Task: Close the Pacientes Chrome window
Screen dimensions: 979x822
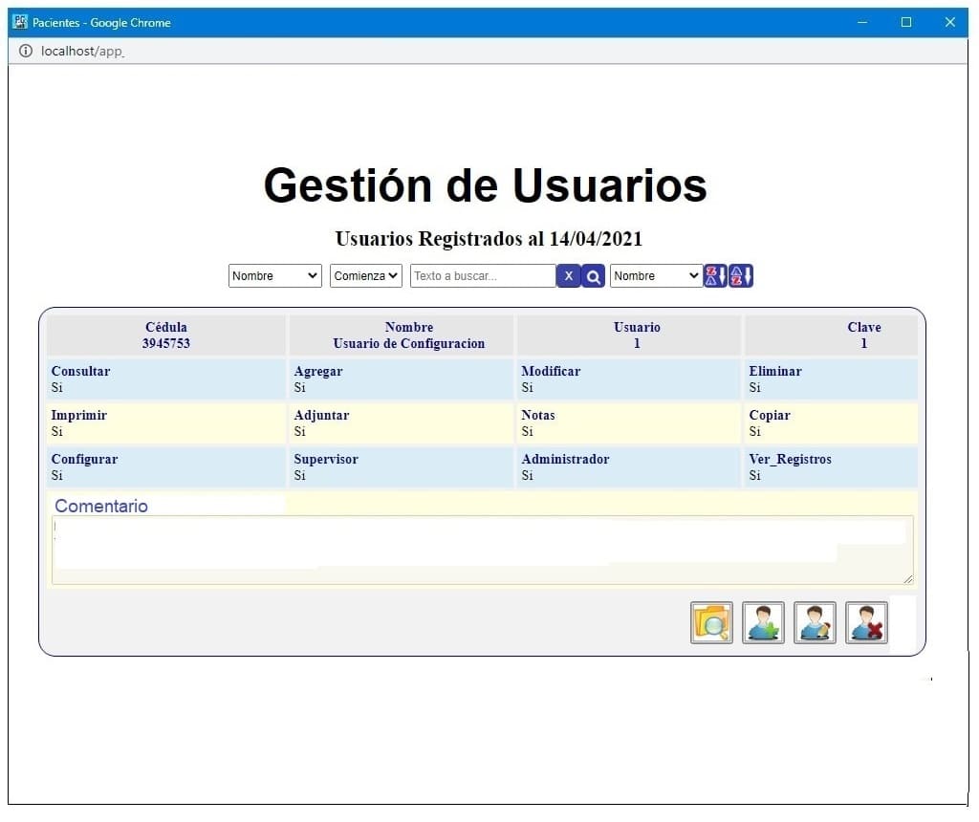Action: coord(949,22)
